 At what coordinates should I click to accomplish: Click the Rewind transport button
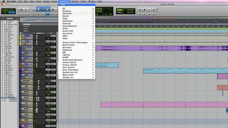click(144, 14)
